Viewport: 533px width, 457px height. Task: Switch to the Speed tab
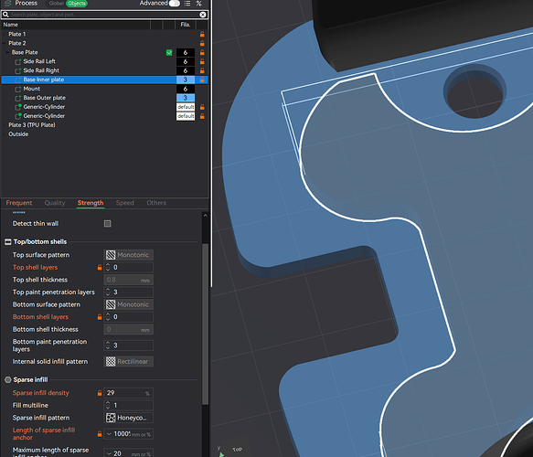click(124, 203)
